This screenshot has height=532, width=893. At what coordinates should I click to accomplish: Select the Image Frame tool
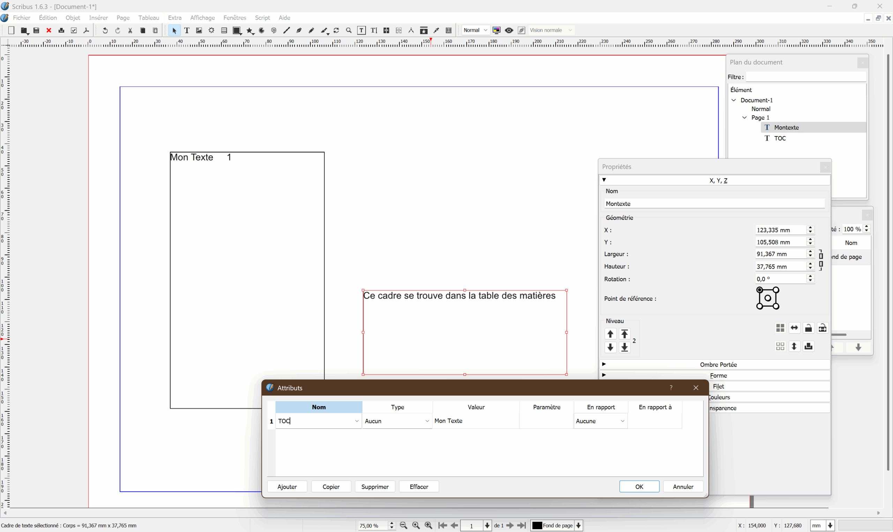point(199,30)
